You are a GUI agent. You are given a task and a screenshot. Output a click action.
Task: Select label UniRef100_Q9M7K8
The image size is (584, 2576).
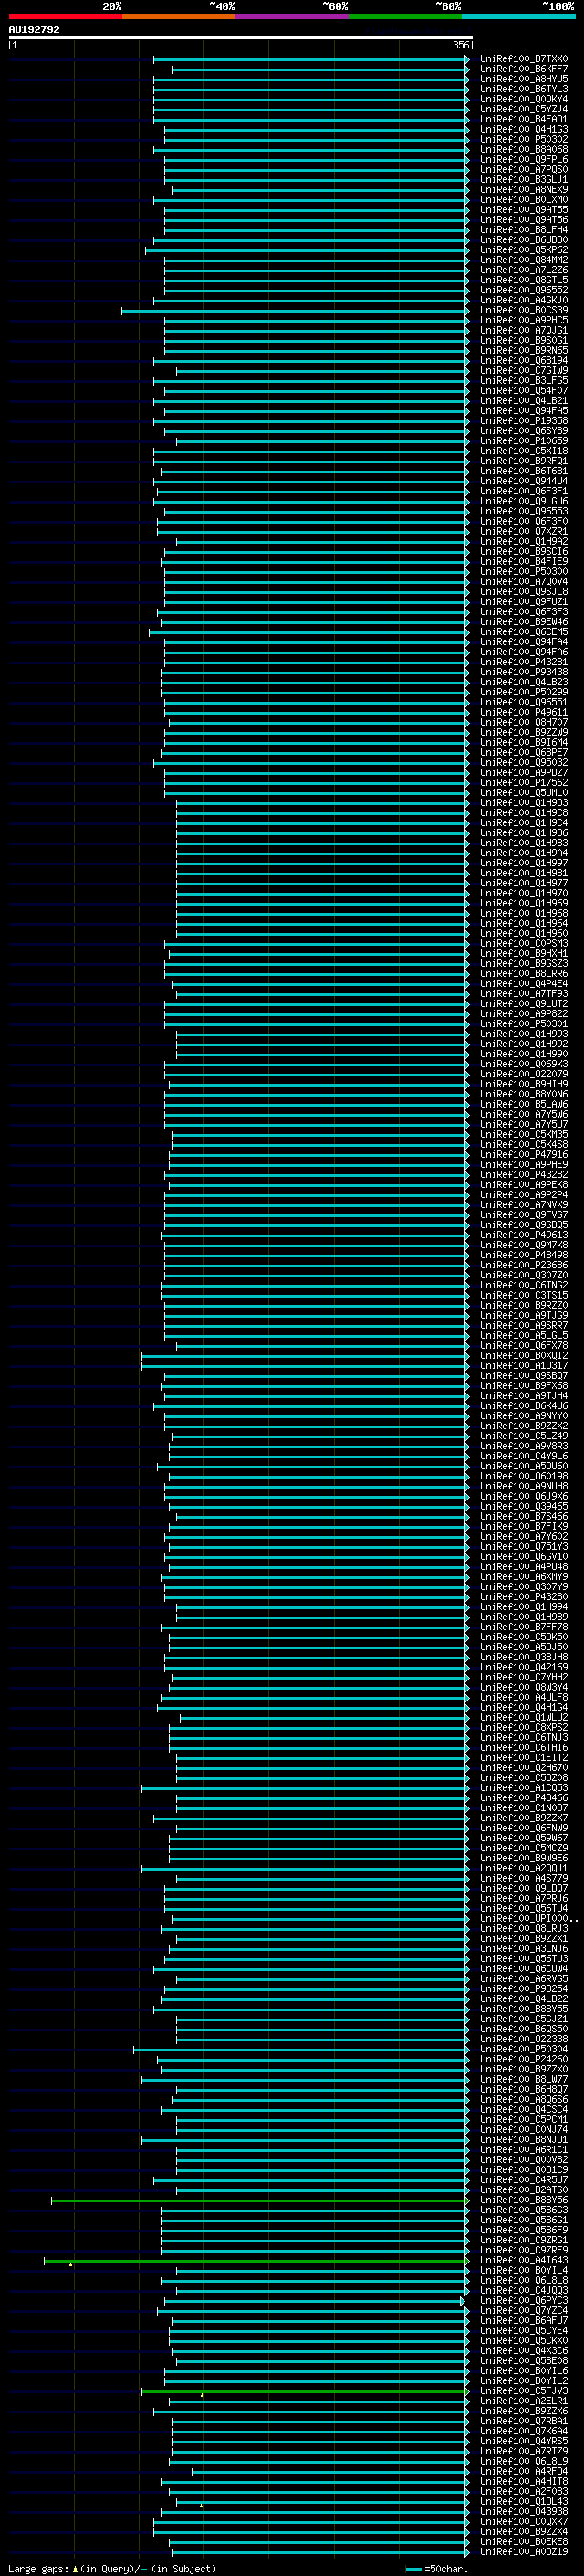523,1245
